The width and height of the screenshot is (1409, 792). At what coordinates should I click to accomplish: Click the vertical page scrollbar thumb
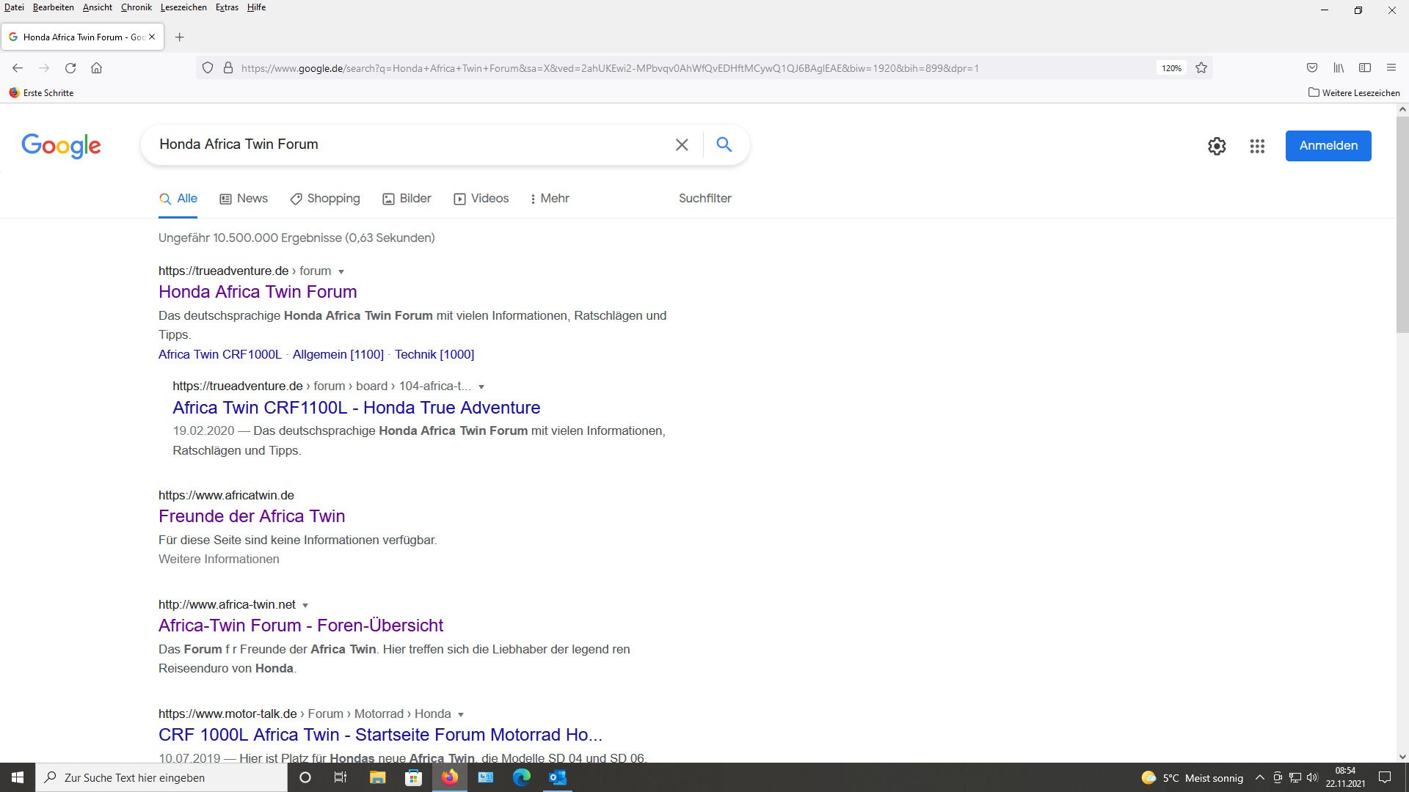pyautogui.click(x=1402, y=224)
